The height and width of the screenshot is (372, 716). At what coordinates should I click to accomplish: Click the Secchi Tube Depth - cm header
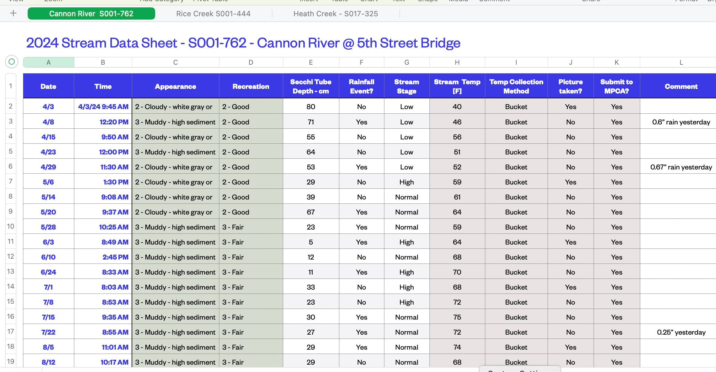(311, 86)
